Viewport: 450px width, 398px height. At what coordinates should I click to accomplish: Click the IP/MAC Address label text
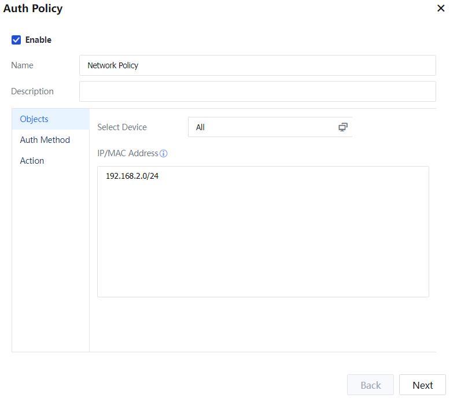tap(127, 153)
